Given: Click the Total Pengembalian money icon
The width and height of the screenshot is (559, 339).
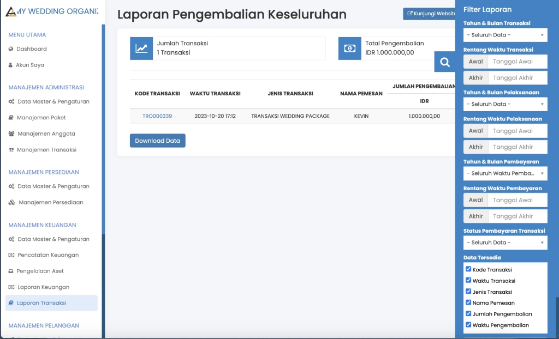Looking at the screenshot, I should [x=349, y=49].
